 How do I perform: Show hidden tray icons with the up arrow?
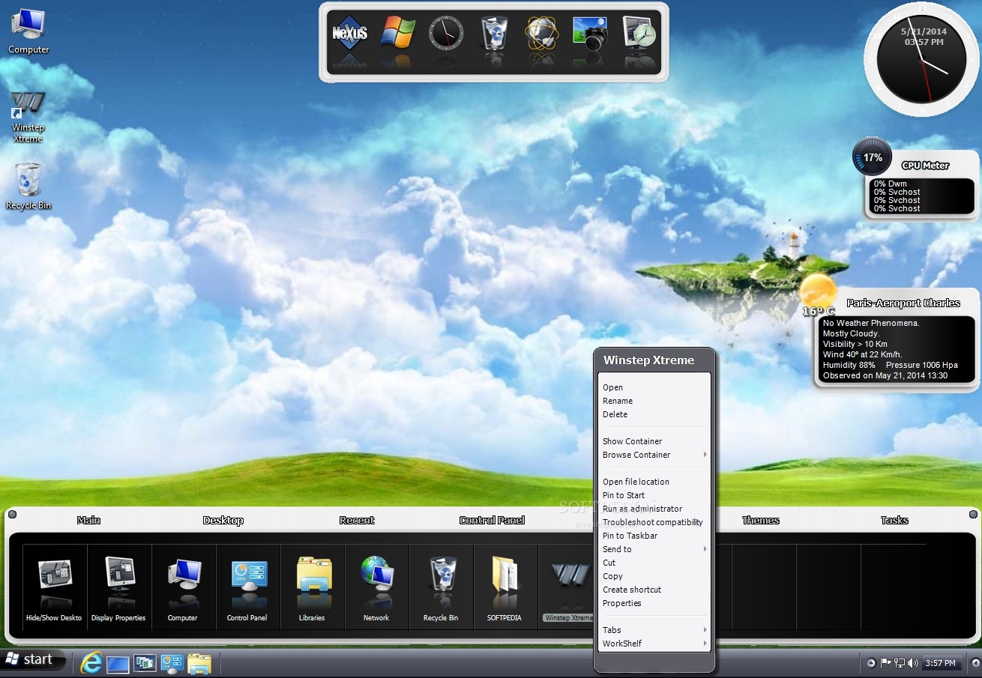[870, 662]
